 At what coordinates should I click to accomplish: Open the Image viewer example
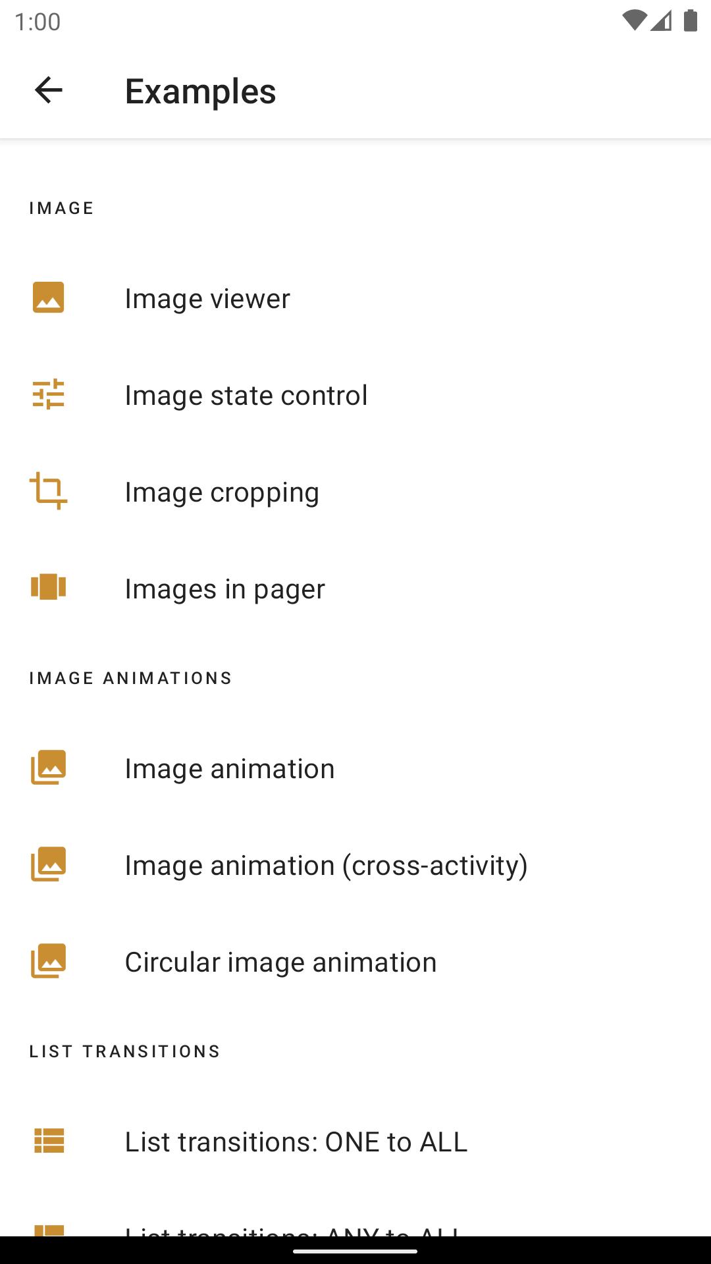pyautogui.click(x=207, y=299)
